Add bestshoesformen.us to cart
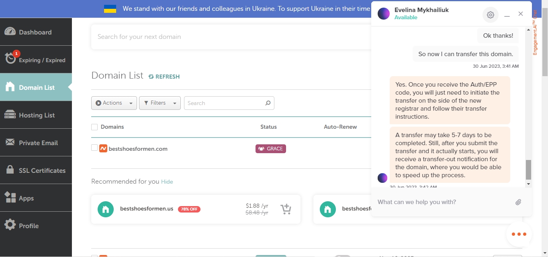548x257 pixels. 286,209
